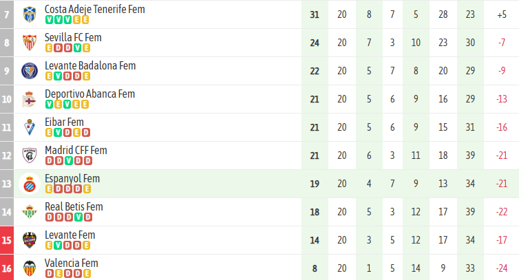This screenshot has width=519, height=280.
Task: Select the Madrid CFF Fem team name
Action: pyautogui.click(x=76, y=151)
